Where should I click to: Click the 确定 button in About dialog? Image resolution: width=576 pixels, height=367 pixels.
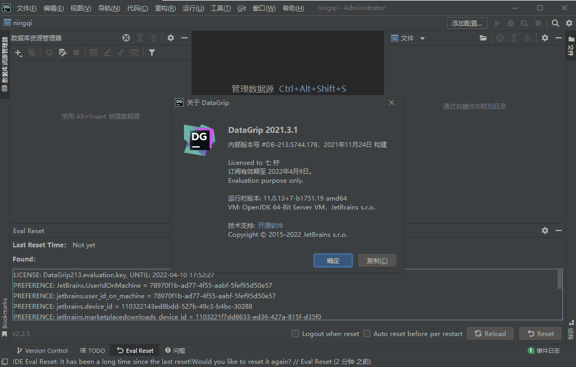333,260
